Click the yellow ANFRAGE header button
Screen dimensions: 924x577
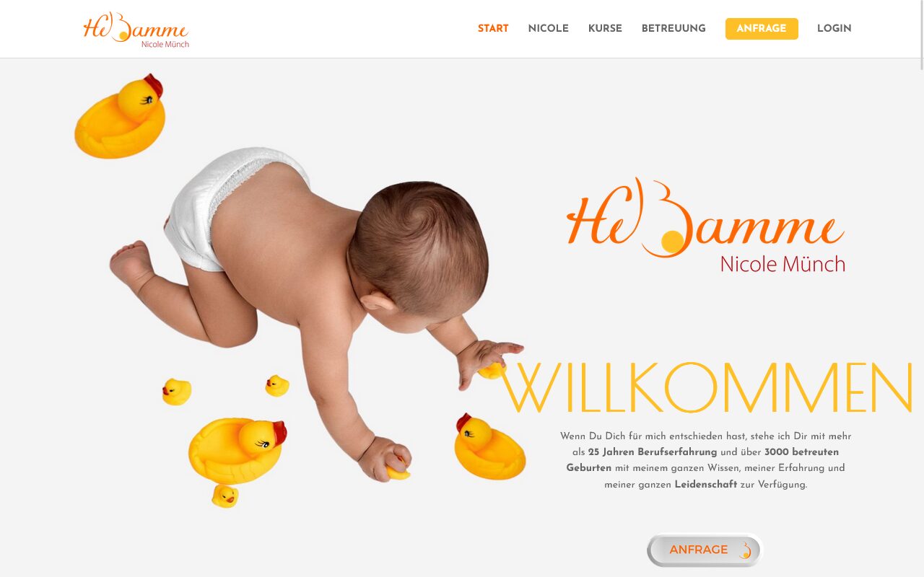coord(762,29)
